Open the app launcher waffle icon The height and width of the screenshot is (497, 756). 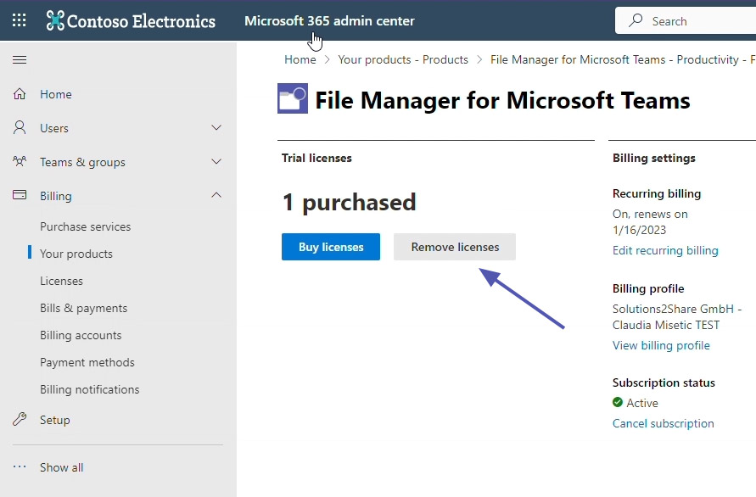(x=20, y=20)
